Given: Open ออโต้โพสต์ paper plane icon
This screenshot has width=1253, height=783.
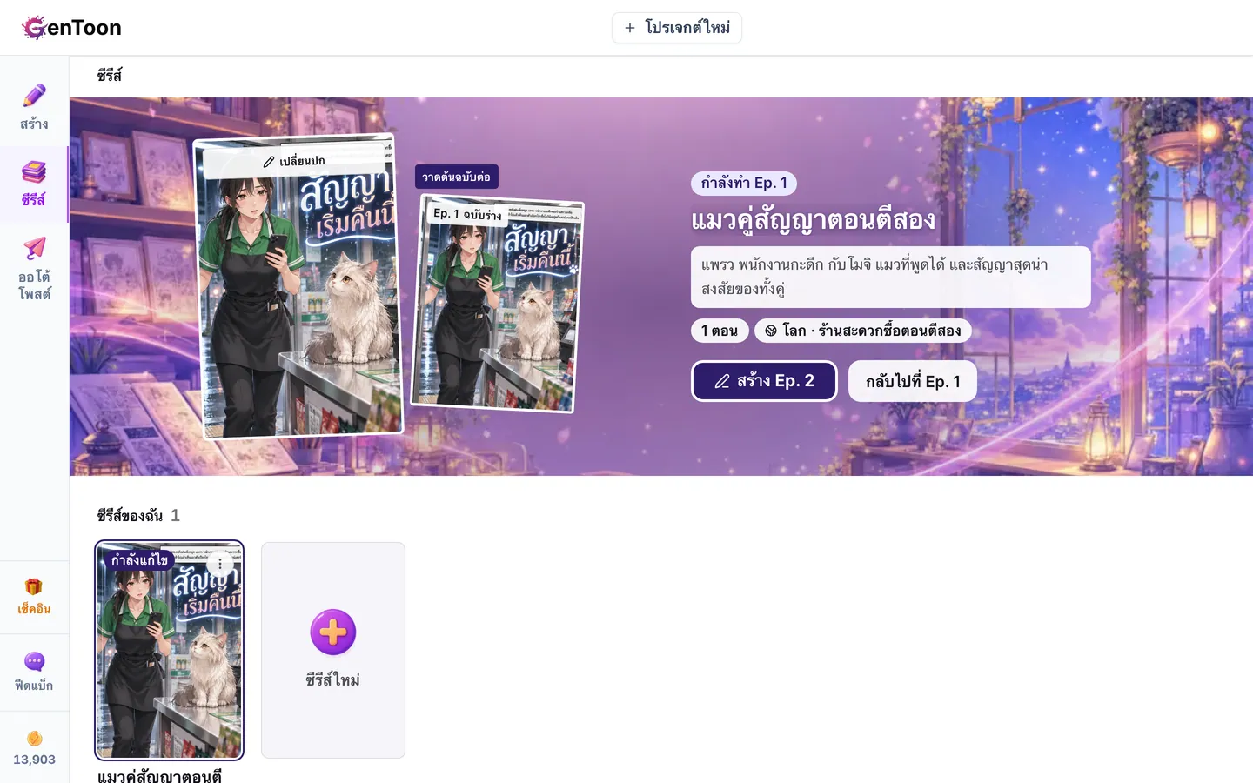Looking at the screenshot, I should 34,248.
